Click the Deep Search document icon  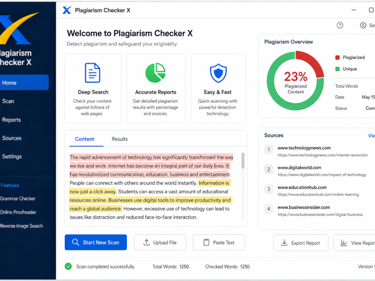pyautogui.click(x=93, y=73)
